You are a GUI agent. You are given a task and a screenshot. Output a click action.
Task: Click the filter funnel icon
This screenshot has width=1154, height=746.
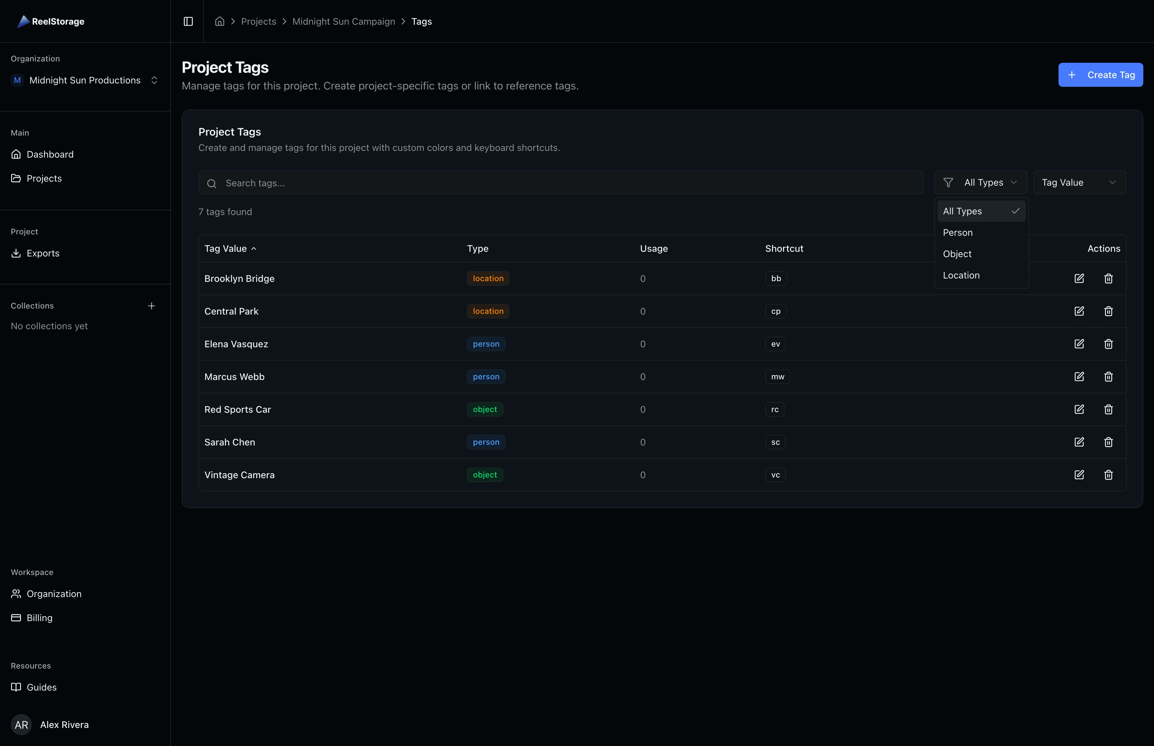tap(948, 182)
